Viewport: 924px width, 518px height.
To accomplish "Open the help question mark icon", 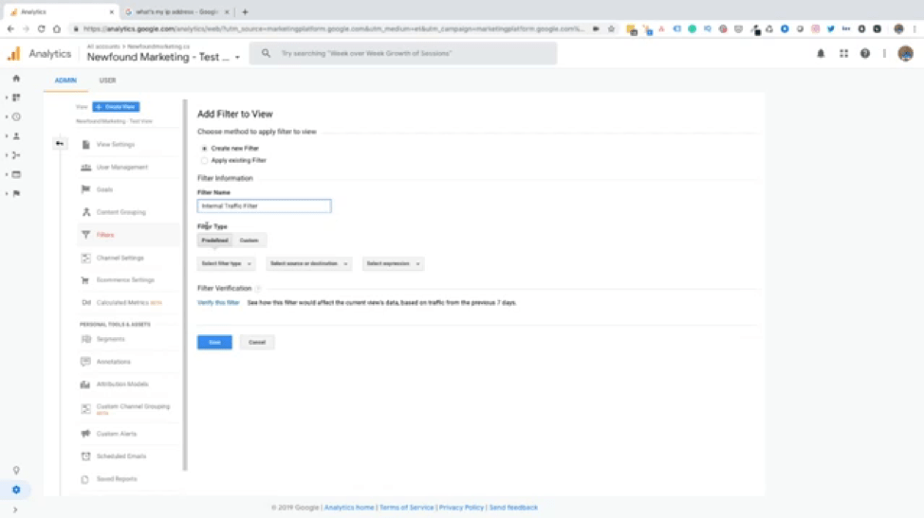I will [x=865, y=54].
